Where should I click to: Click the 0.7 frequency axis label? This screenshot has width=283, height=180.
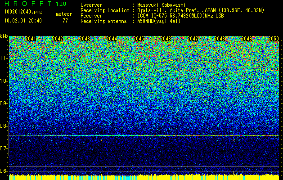pos(4,148)
